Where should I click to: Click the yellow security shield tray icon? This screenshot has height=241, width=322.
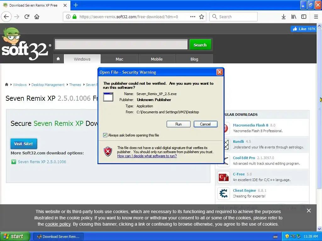click(x=287, y=236)
